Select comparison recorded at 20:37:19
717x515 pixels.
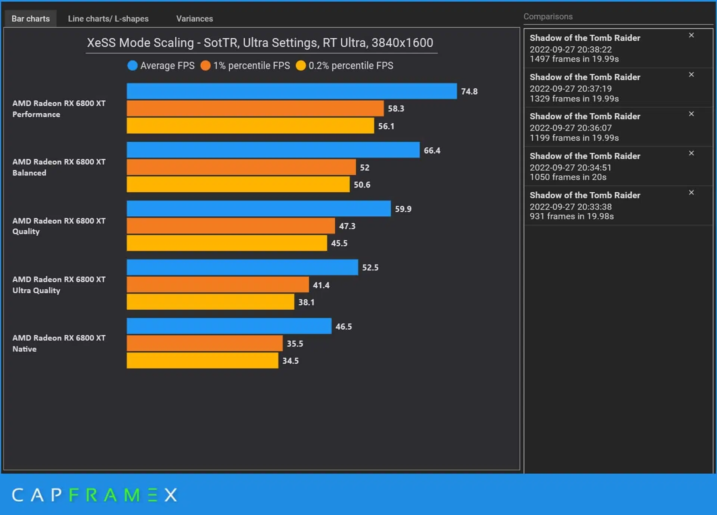(x=618, y=88)
